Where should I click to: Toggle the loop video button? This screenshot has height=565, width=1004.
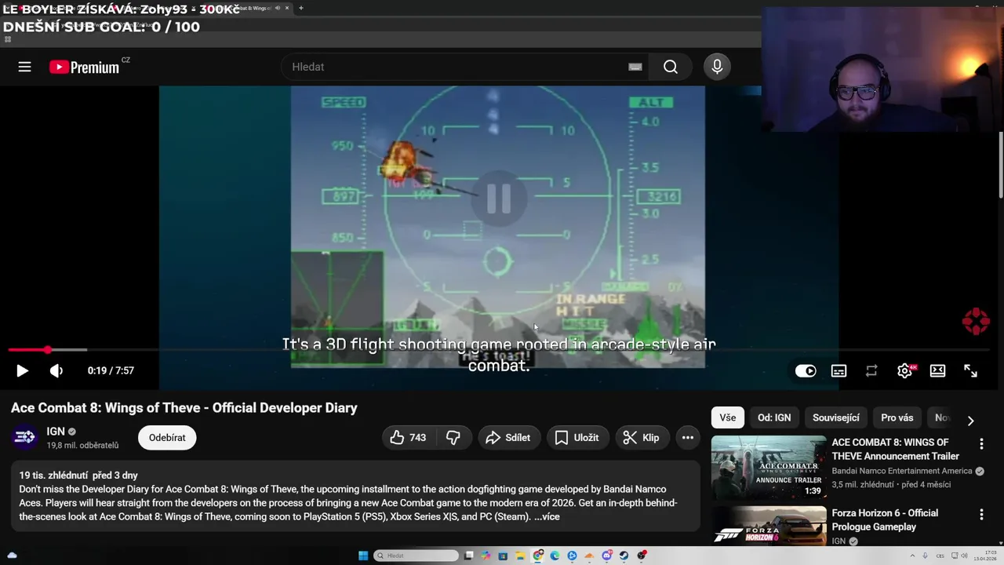pyautogui.click(x=871, y=370)
